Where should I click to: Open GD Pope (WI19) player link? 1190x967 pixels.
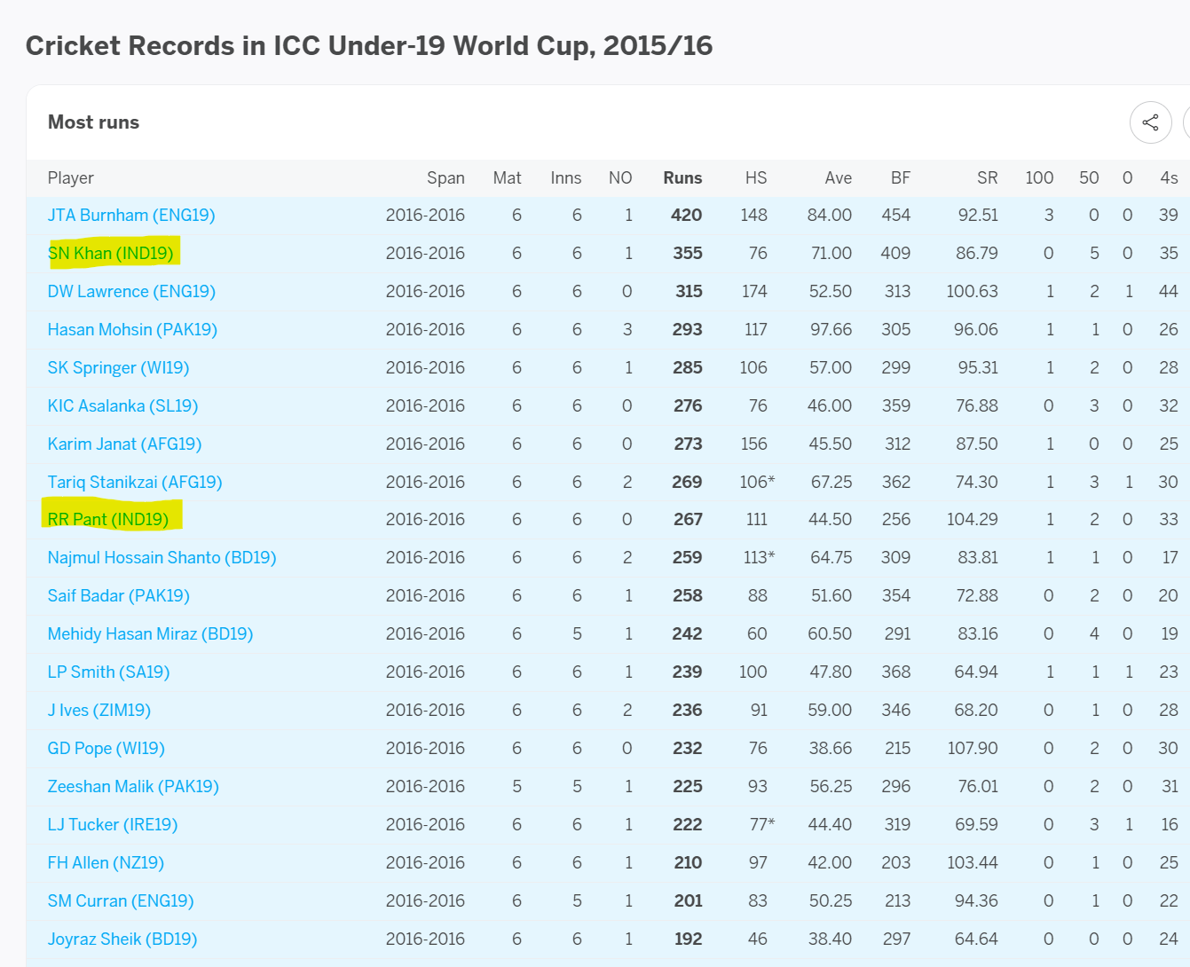coord(106,748)
